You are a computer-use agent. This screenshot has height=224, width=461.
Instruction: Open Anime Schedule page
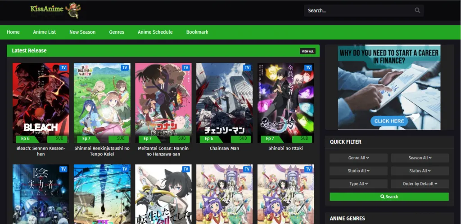click(x=155, y=32)
